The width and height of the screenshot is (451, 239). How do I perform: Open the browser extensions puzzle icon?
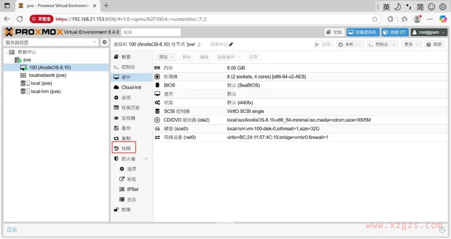point(390,19)
